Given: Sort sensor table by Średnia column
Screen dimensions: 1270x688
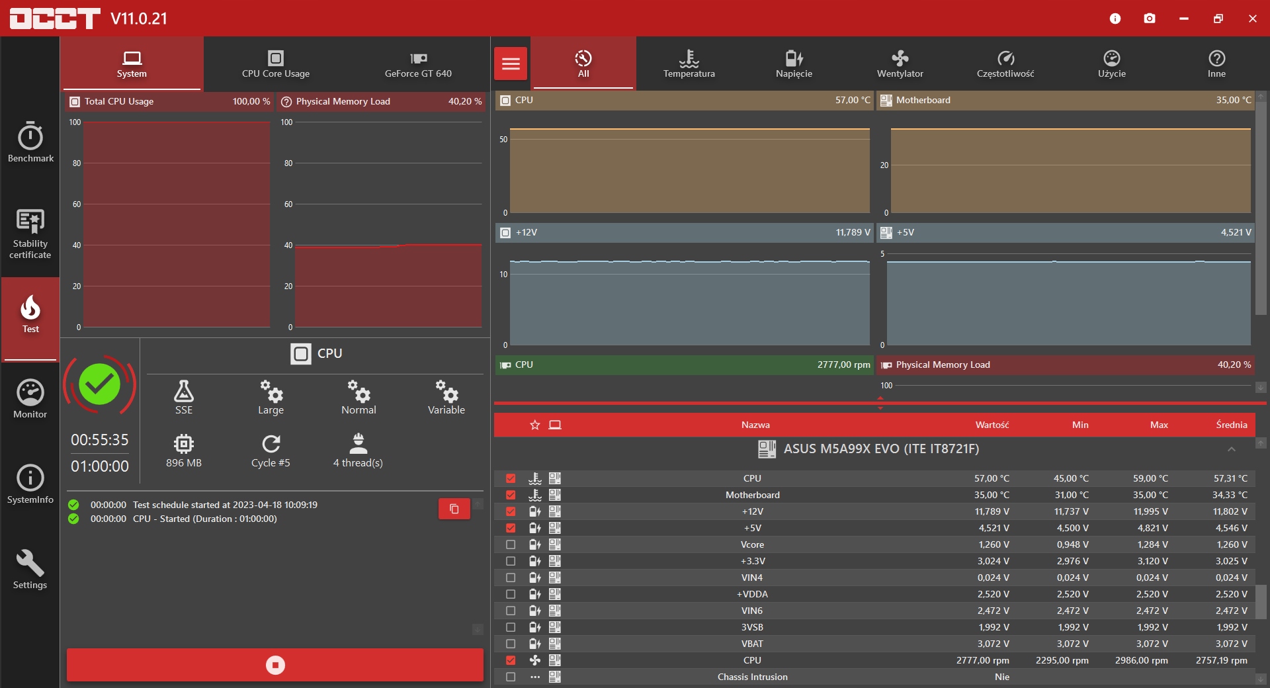Looking at the screenshot, I should pyautogui.click(x=1231, y=425).
